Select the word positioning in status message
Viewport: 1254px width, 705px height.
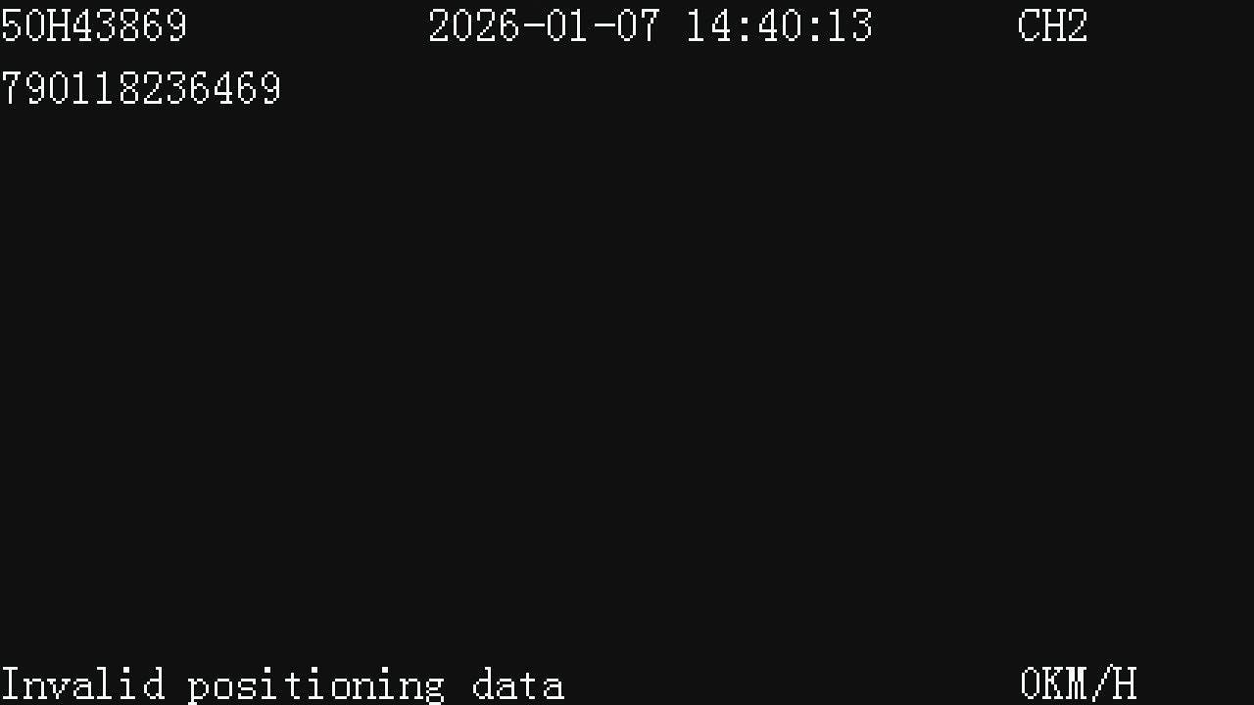pyautogui.click(x=316, y=684)
